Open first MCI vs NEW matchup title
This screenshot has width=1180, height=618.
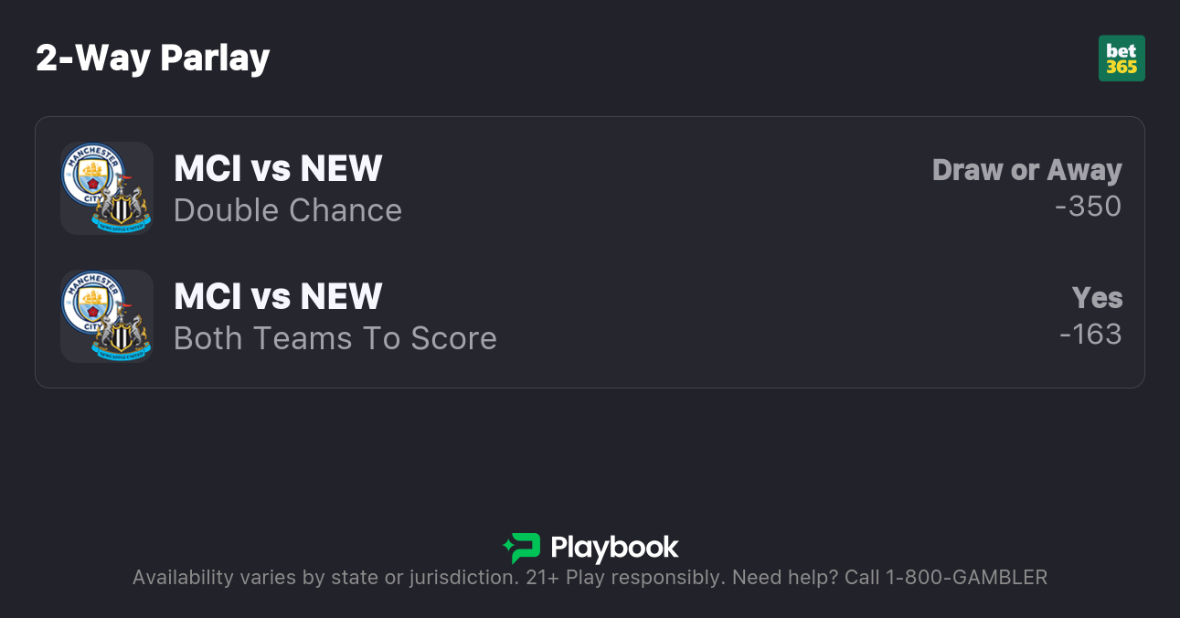(278, 169)
